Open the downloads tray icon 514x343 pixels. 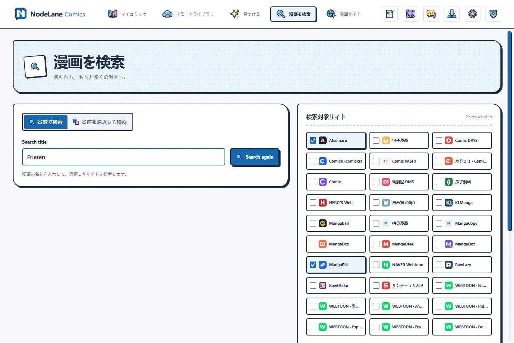coord(452,14)
